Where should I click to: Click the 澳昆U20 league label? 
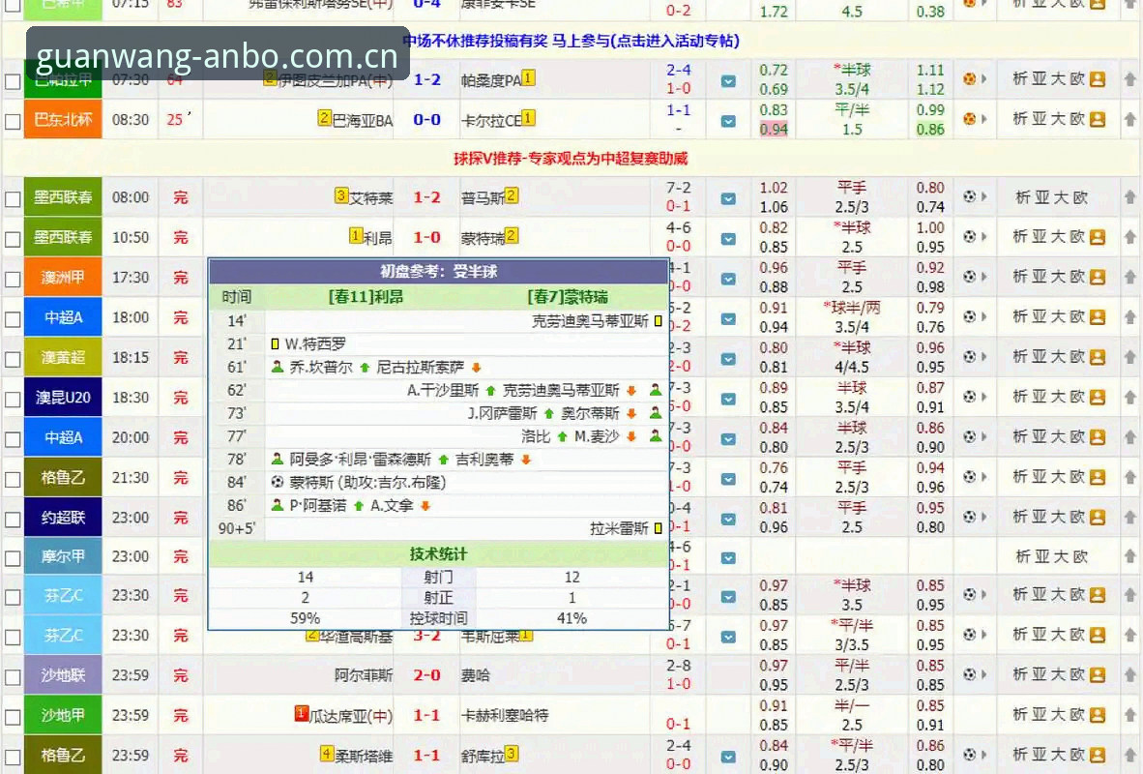pyautogui.click(x=63, y=398)
